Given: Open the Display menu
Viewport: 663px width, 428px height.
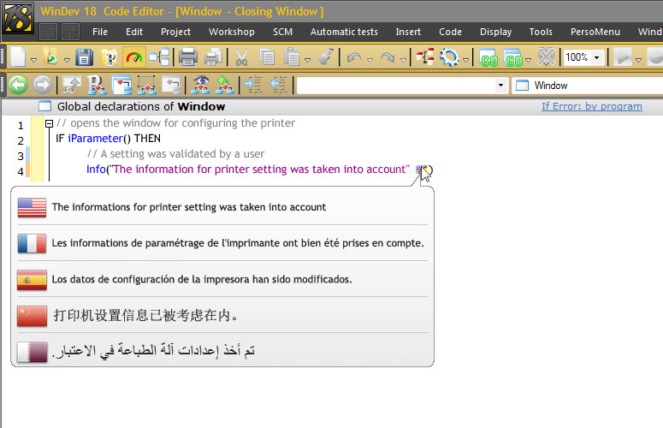Looking at the screenshot, I should pyautogui.click(x=495, y=32).
